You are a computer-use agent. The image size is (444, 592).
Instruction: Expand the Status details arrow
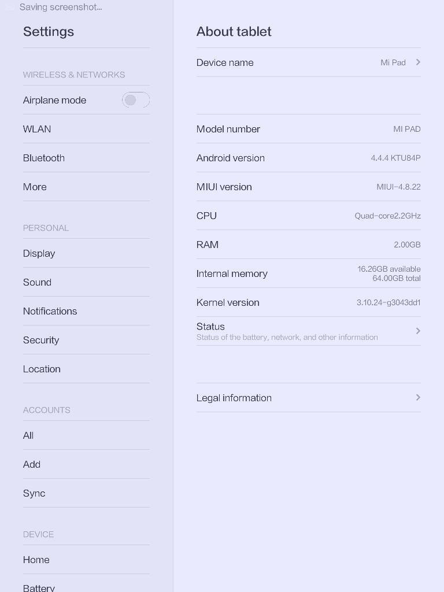coord(418,331)
